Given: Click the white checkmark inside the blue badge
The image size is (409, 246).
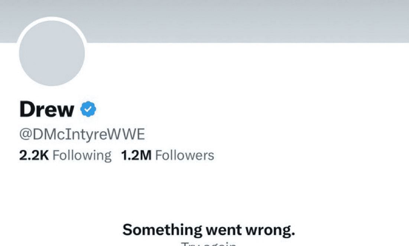Looking at the screenshot, I should (x=88, y=109).
